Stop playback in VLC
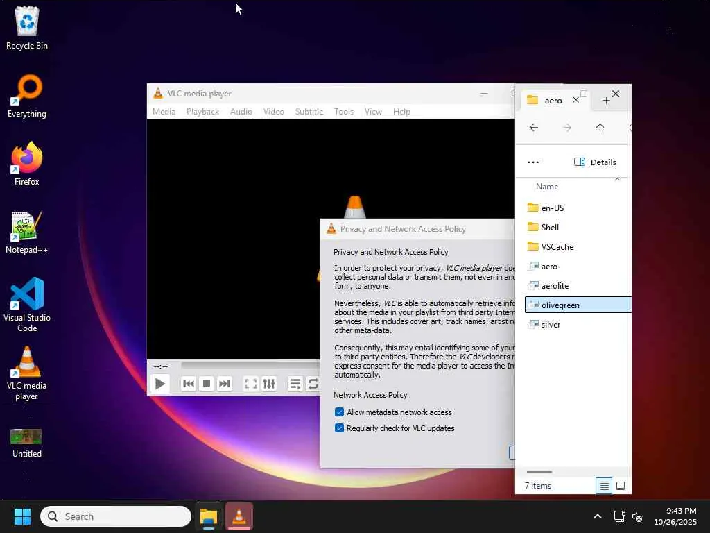Viewport: 710px width, 533px height. [x=207, y=384]
